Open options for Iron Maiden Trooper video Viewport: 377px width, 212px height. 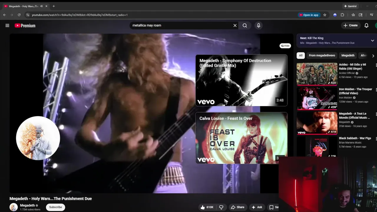point(376,90)
